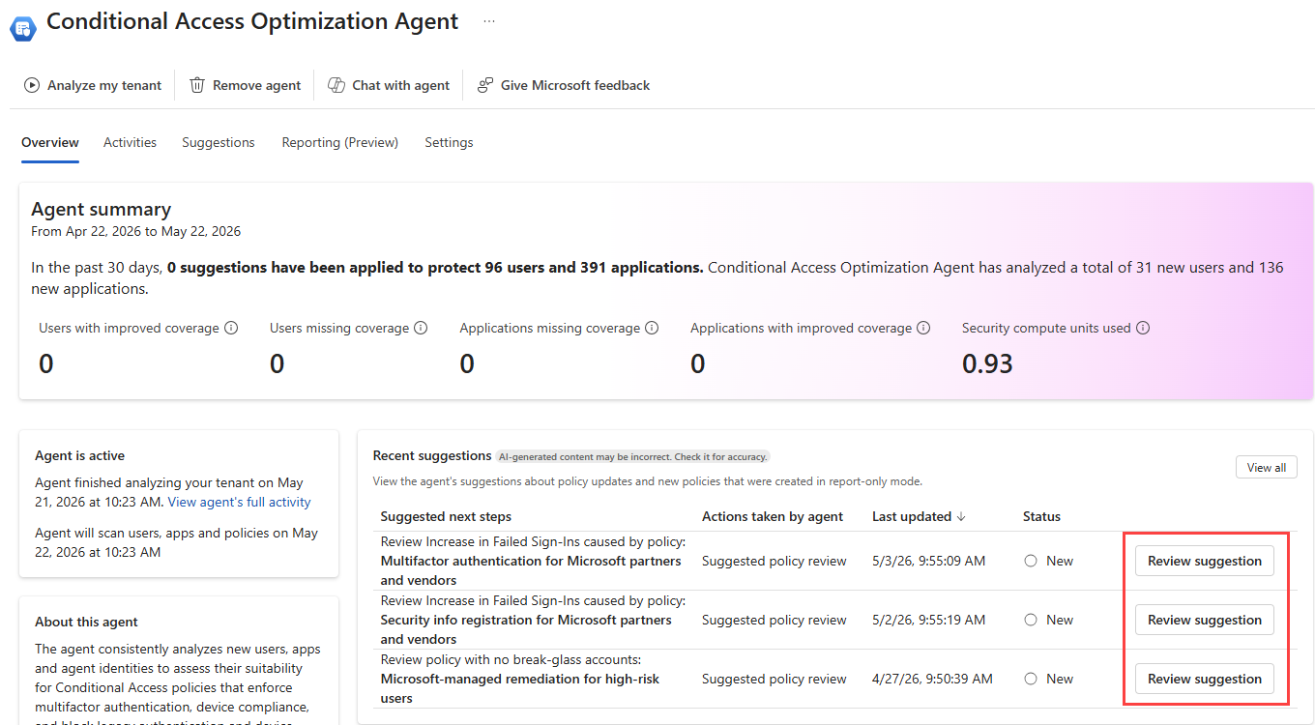
Task: Select the Multifactor authentication for Microsoft partners suggestion text
Action: tap(531, 571)
